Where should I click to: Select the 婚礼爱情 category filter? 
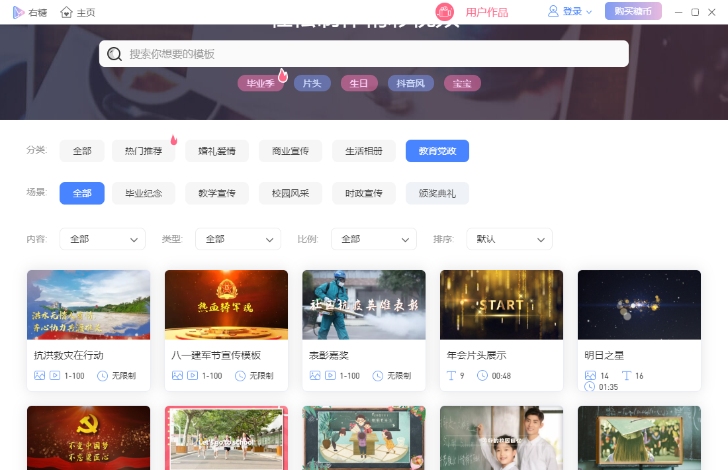(x=217, y=151)
